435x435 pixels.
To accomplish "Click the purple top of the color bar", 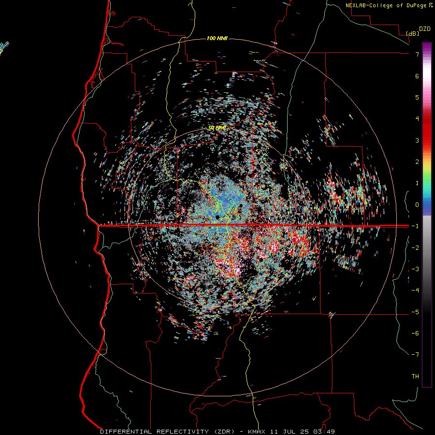I will (x=427, y=47).
